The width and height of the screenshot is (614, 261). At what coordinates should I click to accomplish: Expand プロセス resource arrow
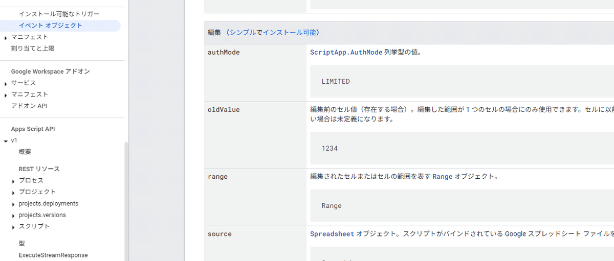(x=13, y=181)
